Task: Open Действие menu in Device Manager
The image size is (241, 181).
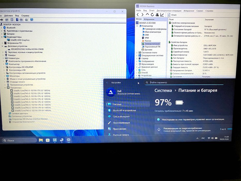Action: coord(9,16)
